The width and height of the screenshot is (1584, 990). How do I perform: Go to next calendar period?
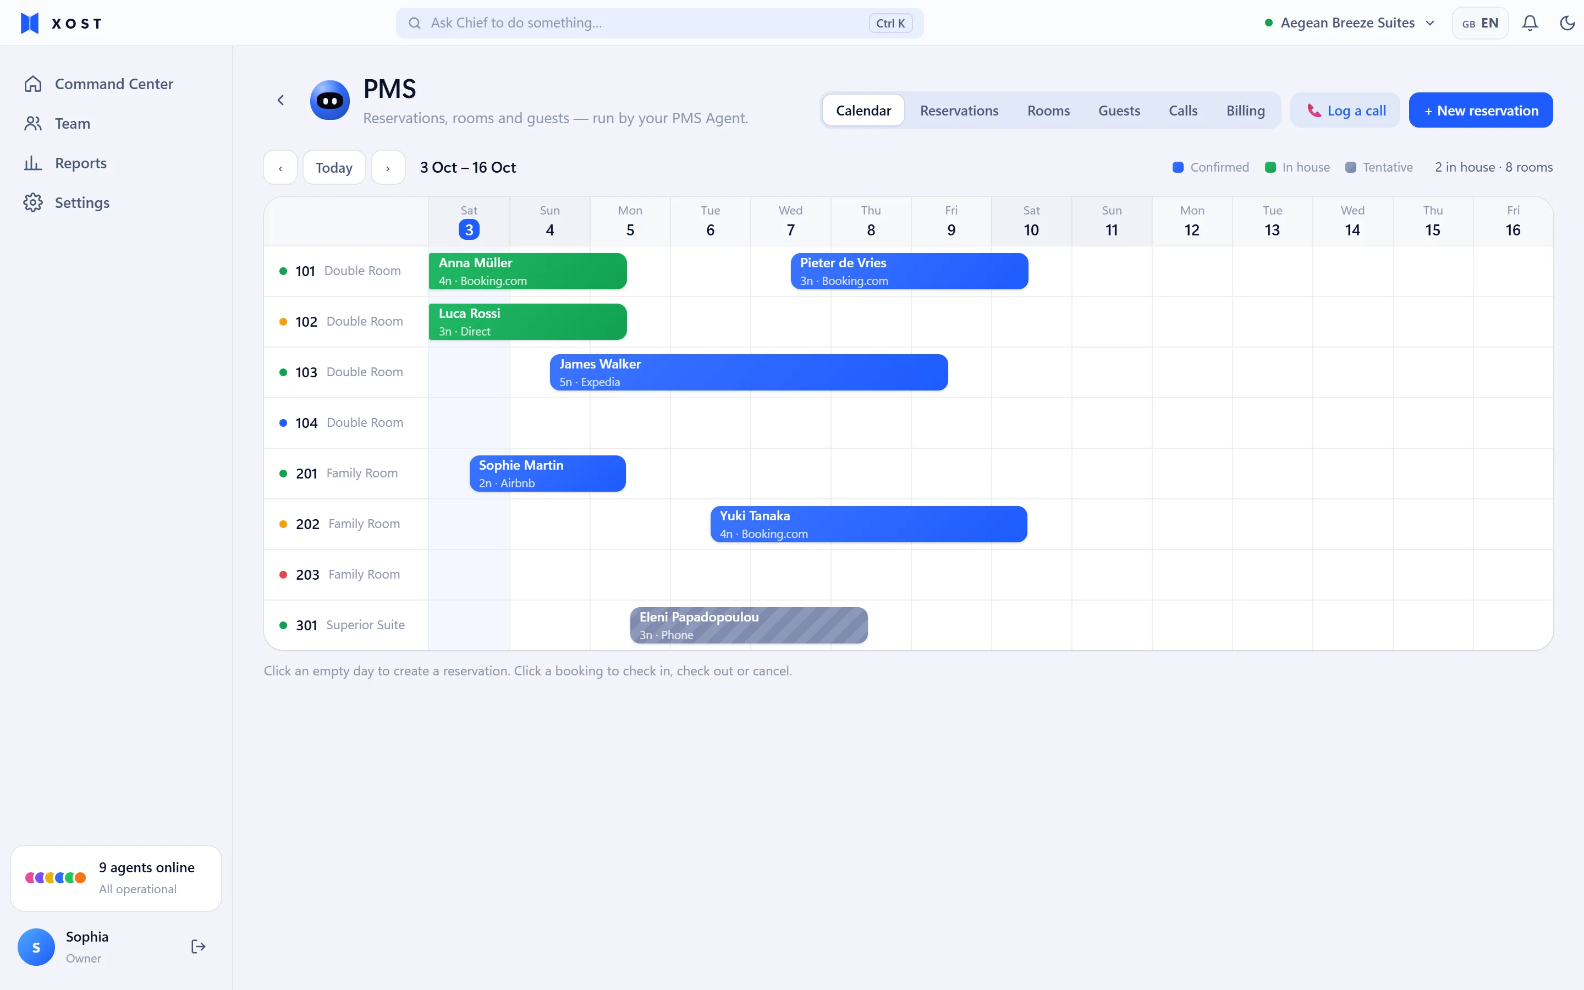coord(388,168)
